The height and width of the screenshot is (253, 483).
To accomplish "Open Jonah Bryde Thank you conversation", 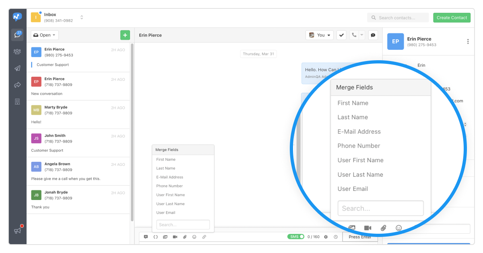I will (x=78, y=200).
